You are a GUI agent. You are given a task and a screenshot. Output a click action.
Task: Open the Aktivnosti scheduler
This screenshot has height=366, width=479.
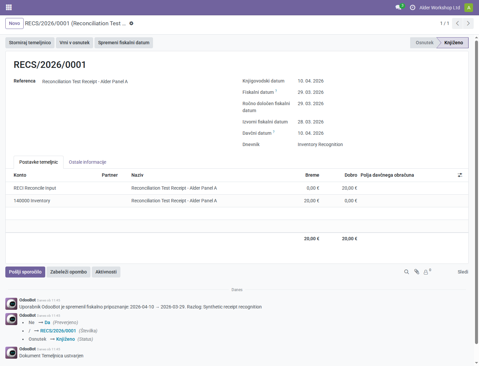106,272
